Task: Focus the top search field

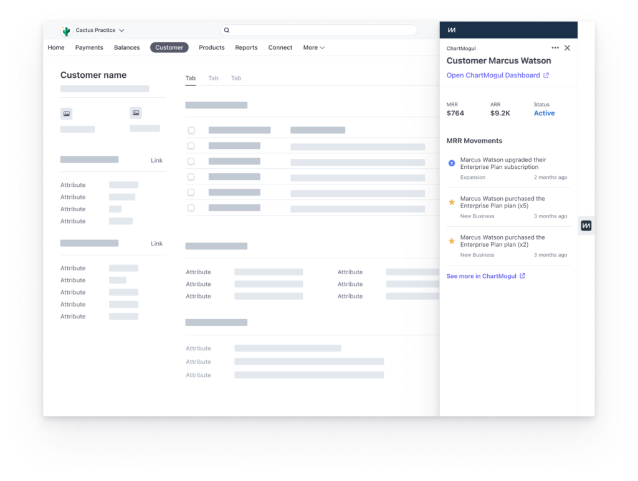Action: pos(318,30)
